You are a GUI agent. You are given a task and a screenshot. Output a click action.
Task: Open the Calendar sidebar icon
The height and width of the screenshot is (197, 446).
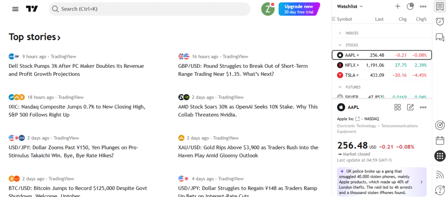[x=440, y=140]
